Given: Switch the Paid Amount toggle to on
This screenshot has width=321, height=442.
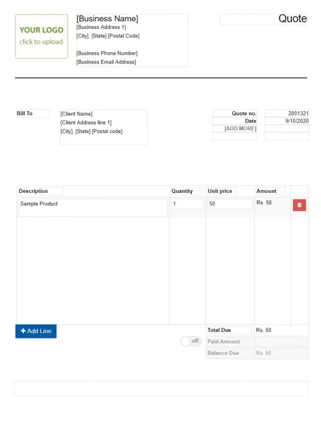Looking at the screenshot, I should point(191,341).
